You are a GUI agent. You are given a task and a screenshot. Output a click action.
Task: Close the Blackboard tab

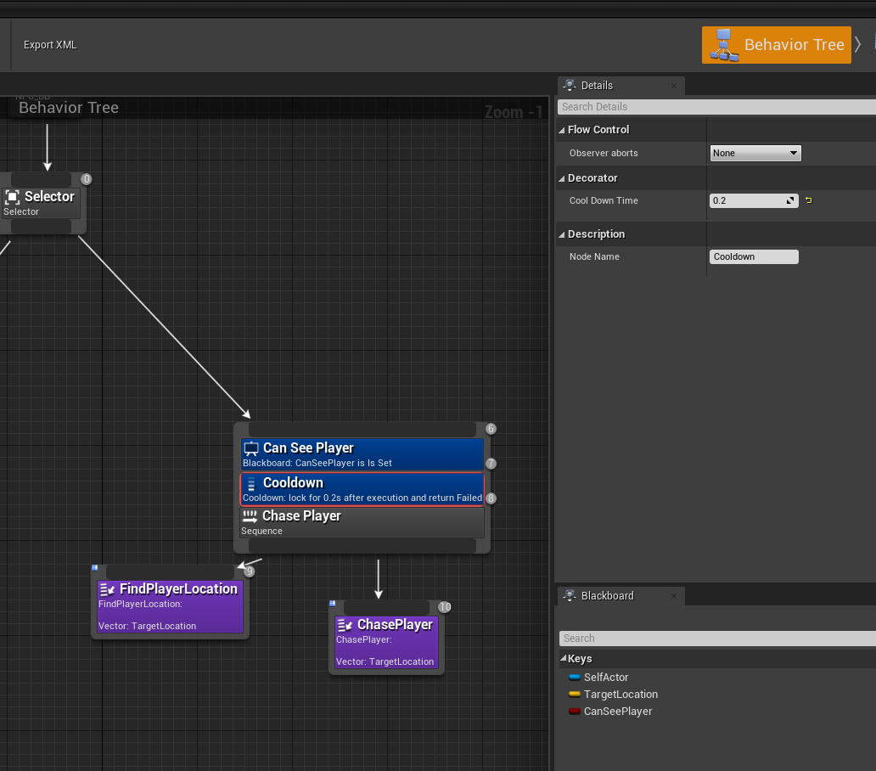coord(674,595)
